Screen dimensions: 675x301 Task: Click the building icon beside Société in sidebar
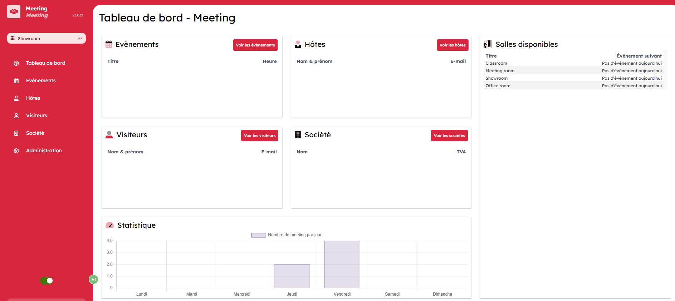click(16, 133)
